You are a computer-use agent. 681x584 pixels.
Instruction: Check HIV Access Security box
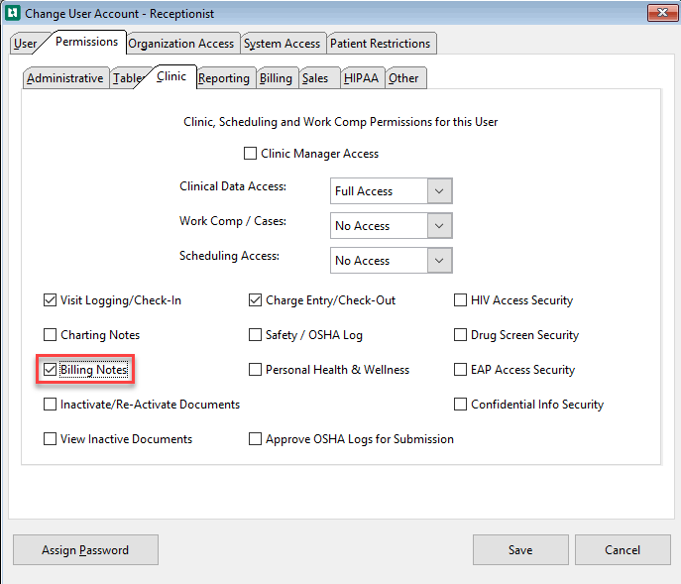[460, 300]
